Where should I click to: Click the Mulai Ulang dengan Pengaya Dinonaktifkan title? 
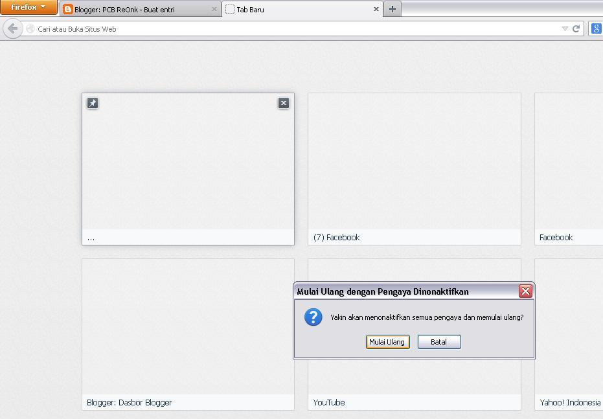pos(383,292)
